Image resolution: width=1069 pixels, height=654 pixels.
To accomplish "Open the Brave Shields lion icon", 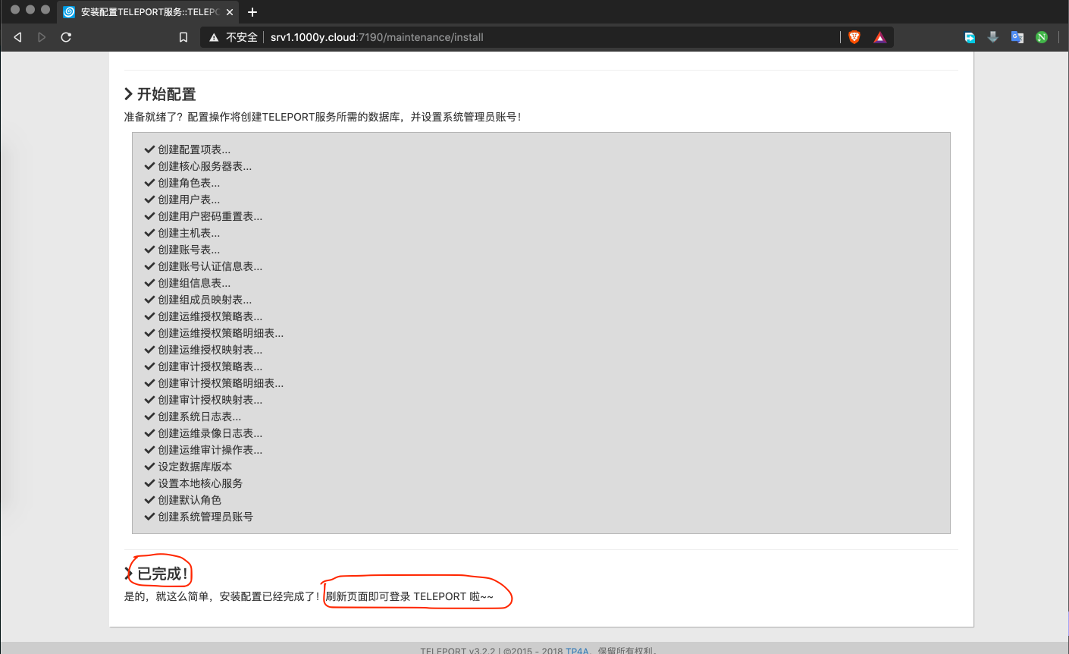I will tap(854, 37).
